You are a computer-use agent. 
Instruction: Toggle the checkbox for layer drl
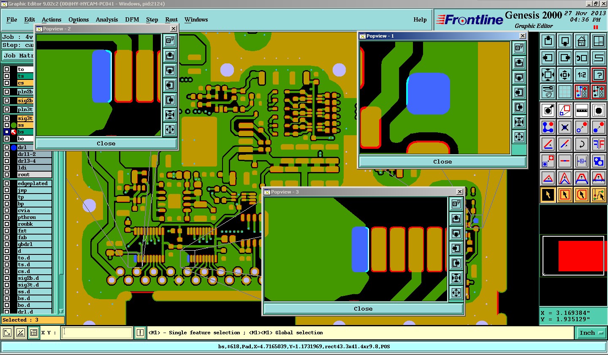click(7, 147)
